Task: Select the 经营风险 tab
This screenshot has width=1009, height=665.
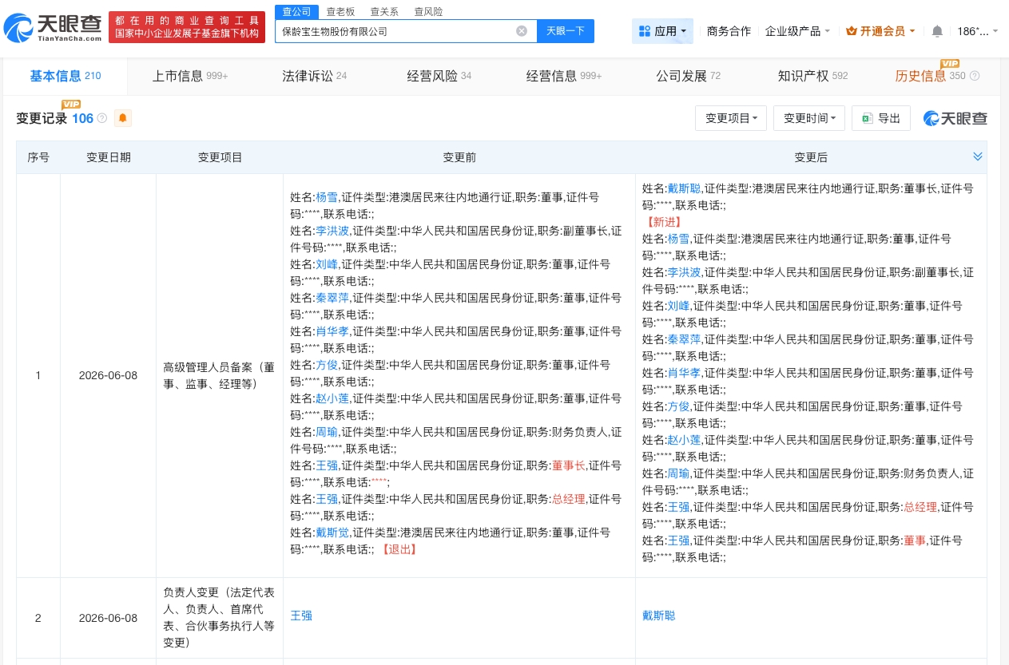Action: (439, 76)
